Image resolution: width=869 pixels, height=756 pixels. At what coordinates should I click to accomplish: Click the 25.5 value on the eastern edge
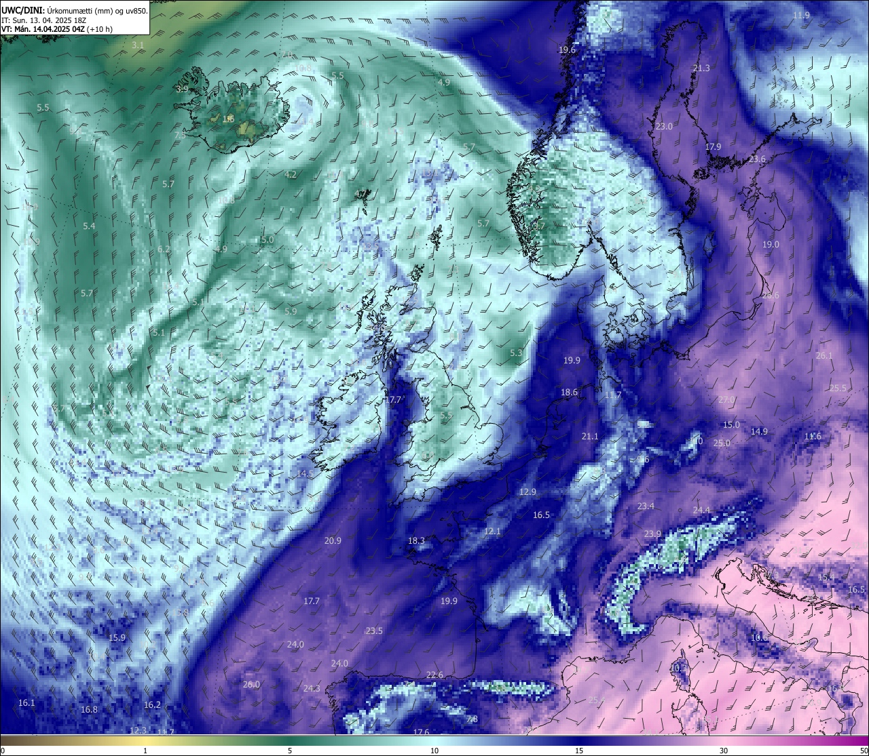pos(838,389)
